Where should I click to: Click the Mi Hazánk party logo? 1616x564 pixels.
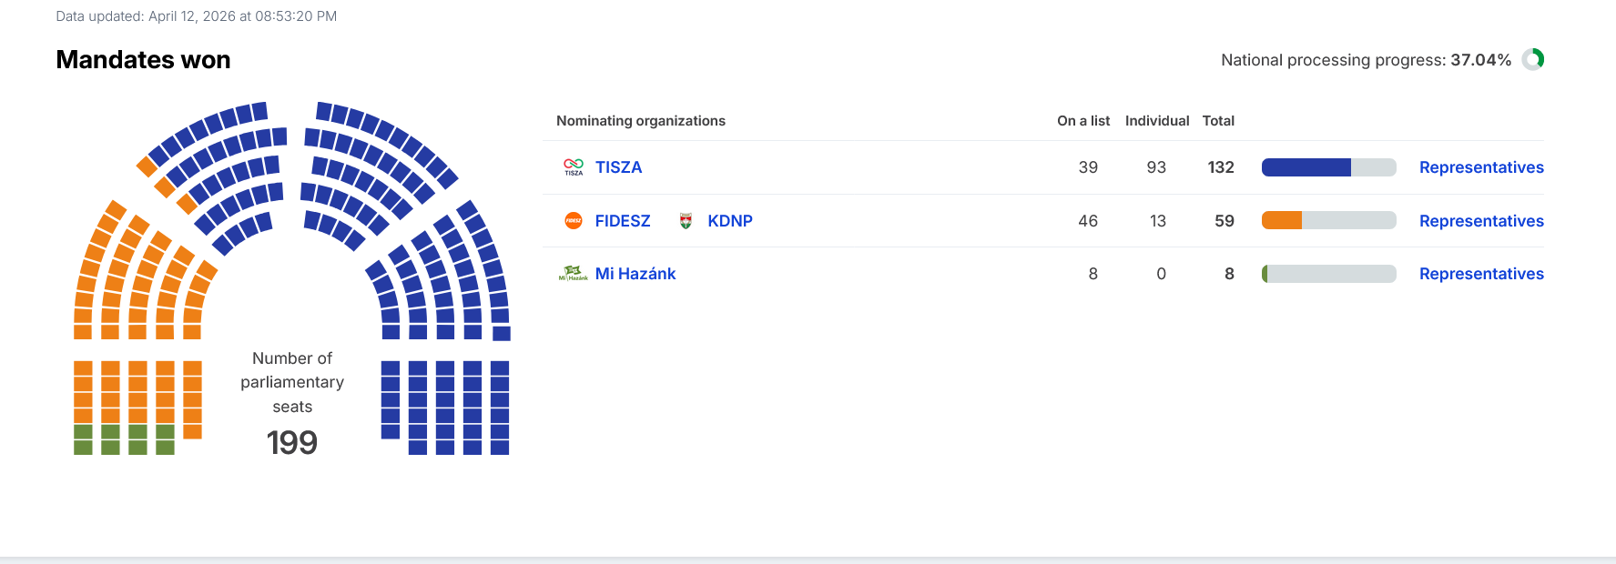point(574,273)
